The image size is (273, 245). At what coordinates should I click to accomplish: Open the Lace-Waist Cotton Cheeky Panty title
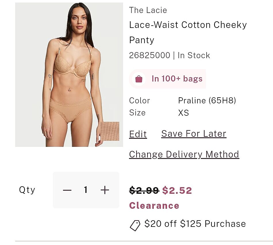188,32
